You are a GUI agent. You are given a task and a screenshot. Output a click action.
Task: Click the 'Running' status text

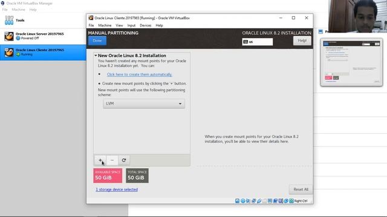[x=27, y=54]
